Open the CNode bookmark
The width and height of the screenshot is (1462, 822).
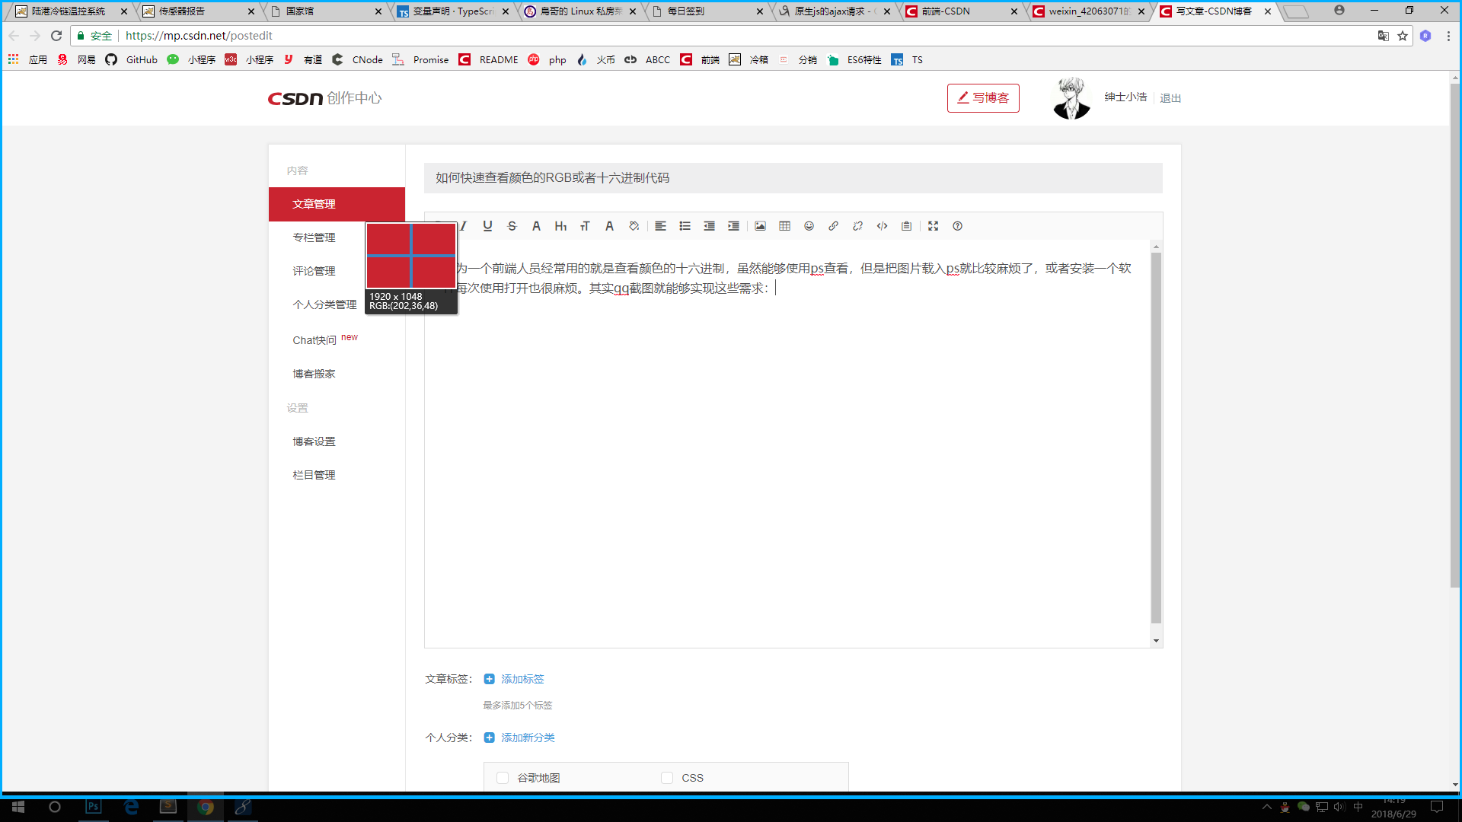tap(357, 60)
